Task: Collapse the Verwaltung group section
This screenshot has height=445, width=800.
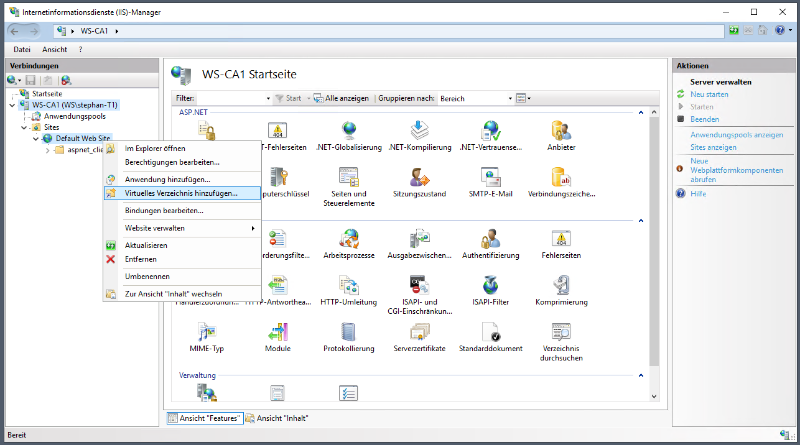Action: pyautogui.click(x=641, y=375)
